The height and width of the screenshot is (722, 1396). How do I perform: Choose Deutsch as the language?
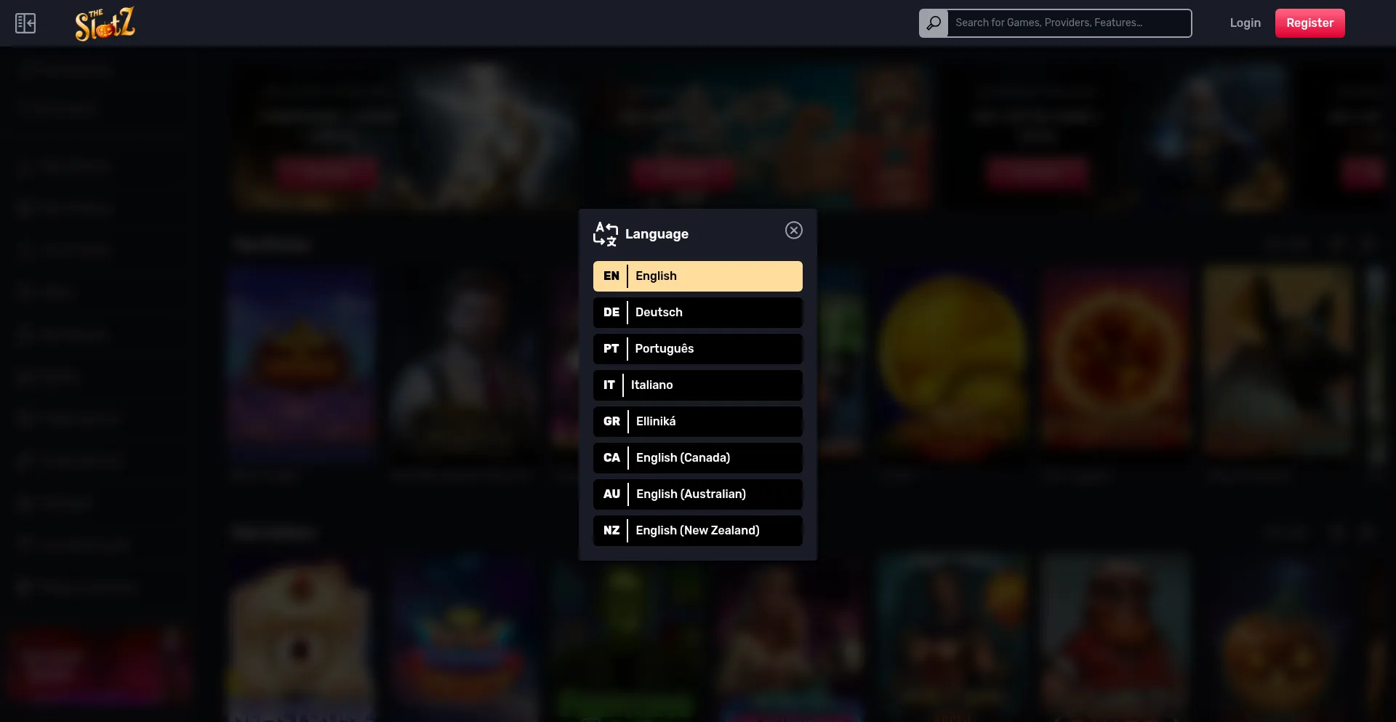coord(698,313)
